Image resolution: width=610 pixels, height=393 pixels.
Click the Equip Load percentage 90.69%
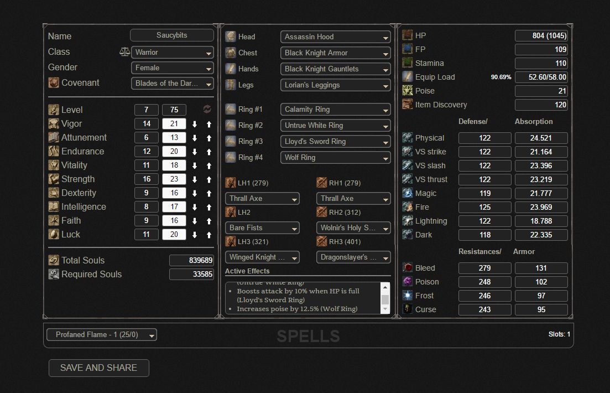pyautogui.click(x=501, y=77)
